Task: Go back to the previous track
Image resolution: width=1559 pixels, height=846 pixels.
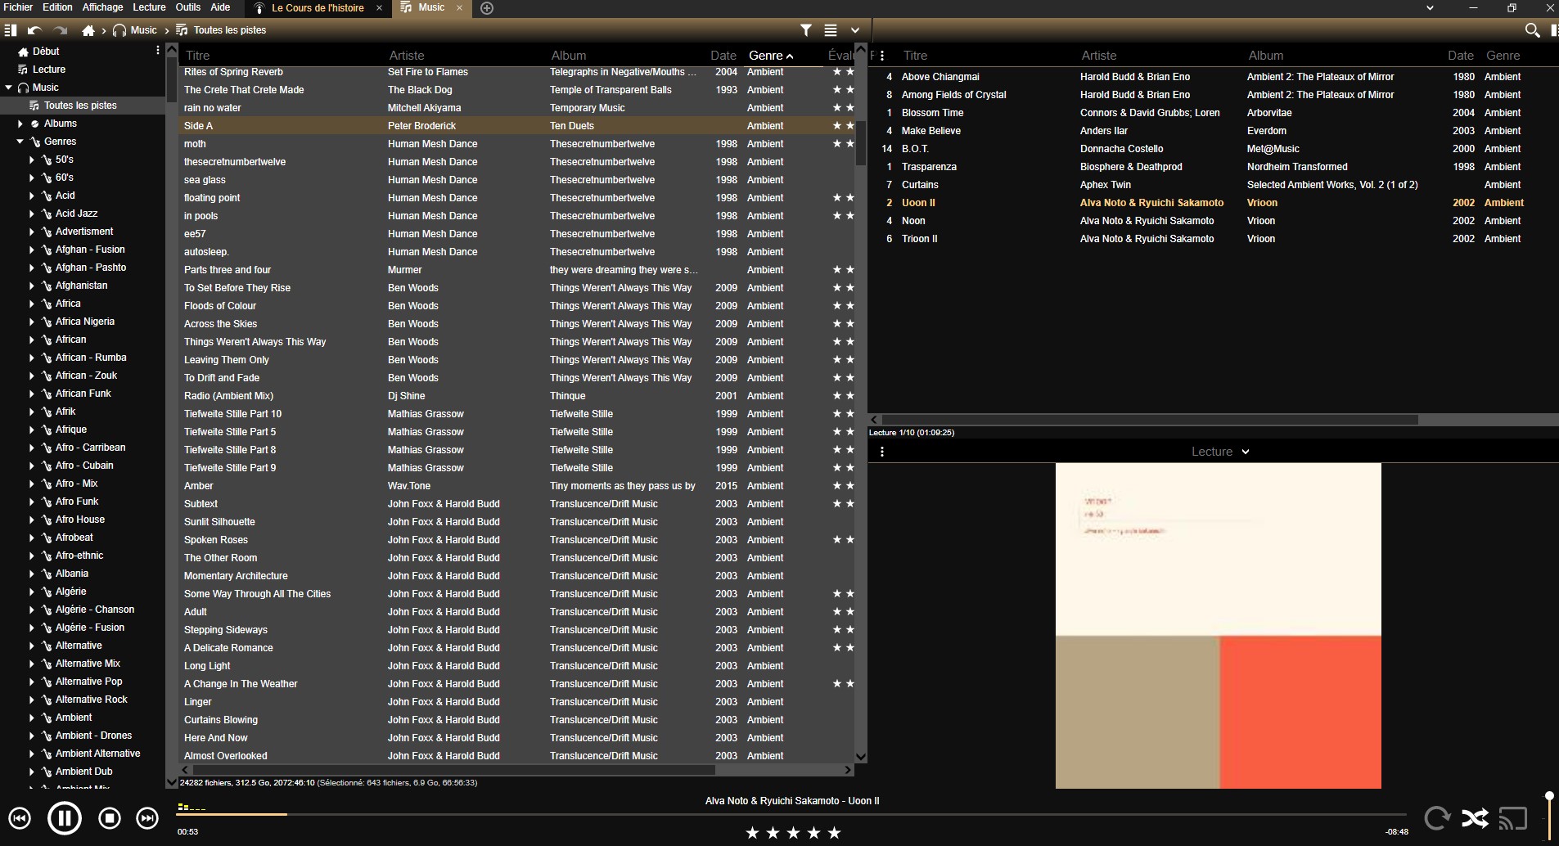Action: (20, 817)
